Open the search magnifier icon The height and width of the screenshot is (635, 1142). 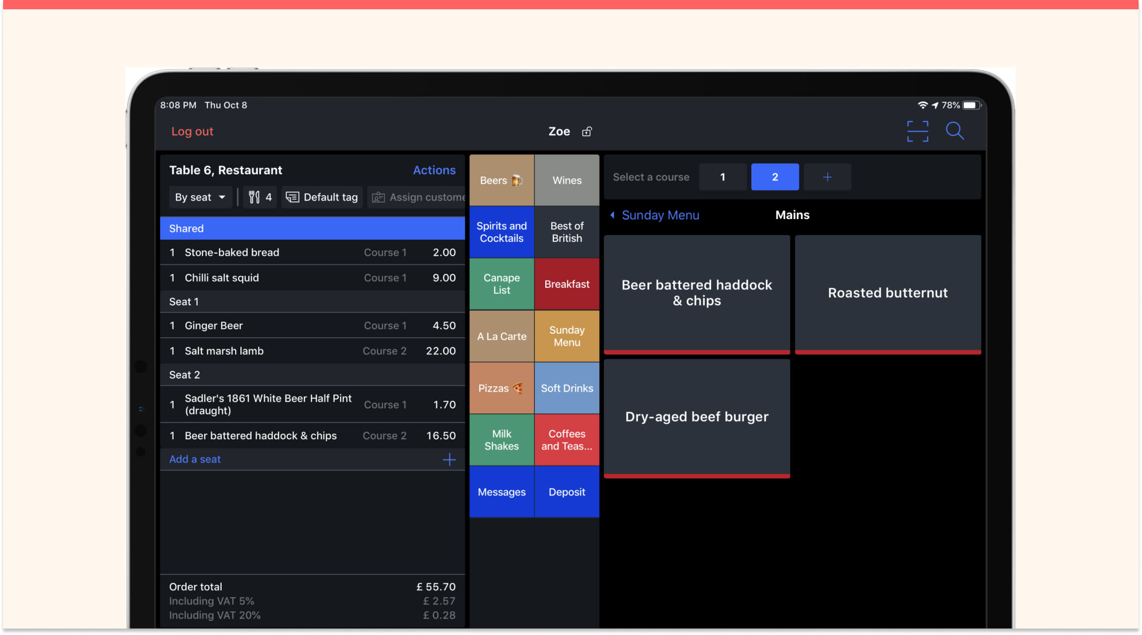954,131
